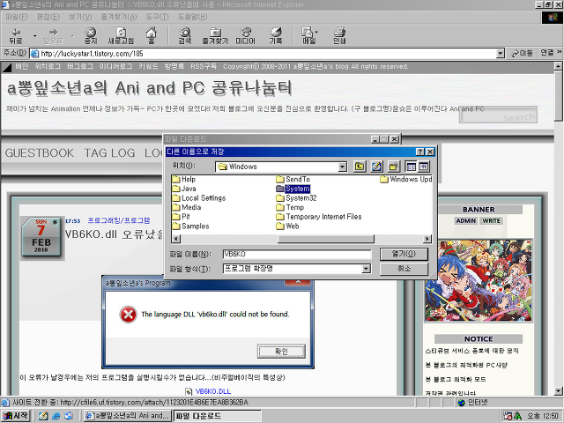Screen dimensions: 564x423
Task: Click the blog Search input box
Action: (x=498, y=115)
